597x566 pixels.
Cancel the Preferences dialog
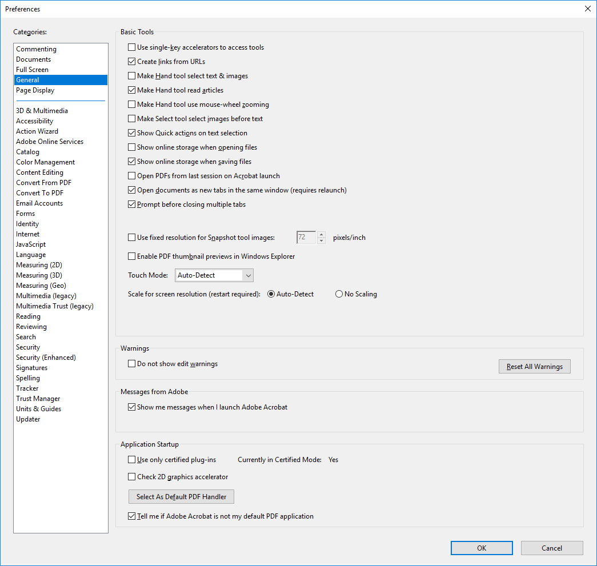pos(552,548)
